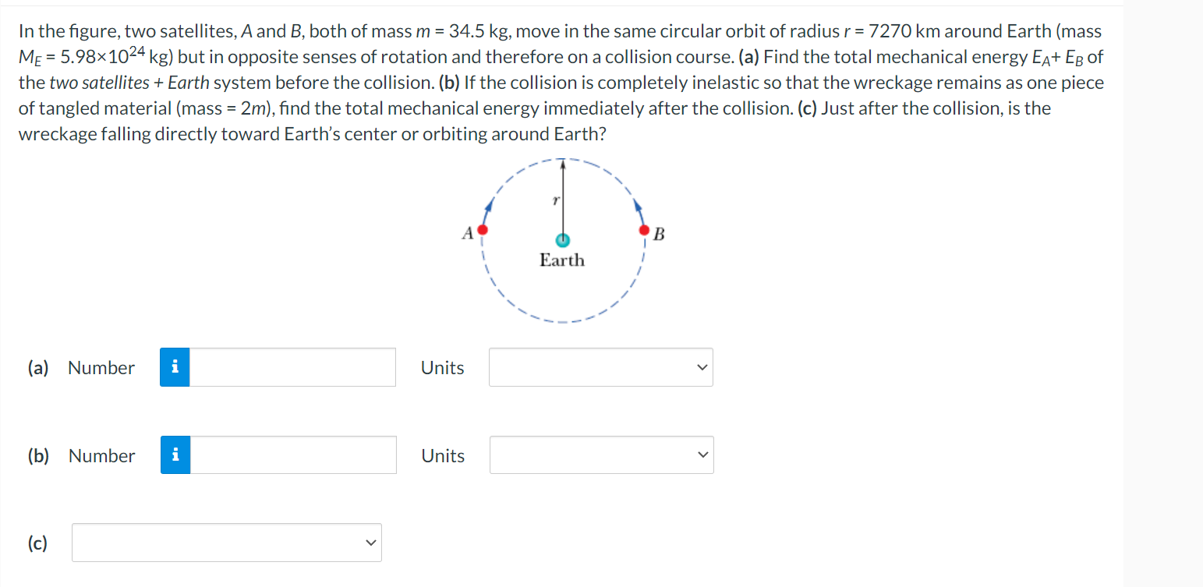Expand the answer dropdown for part (c)
This screenshot has width=1203, height=587.
(x=226, y=542)
